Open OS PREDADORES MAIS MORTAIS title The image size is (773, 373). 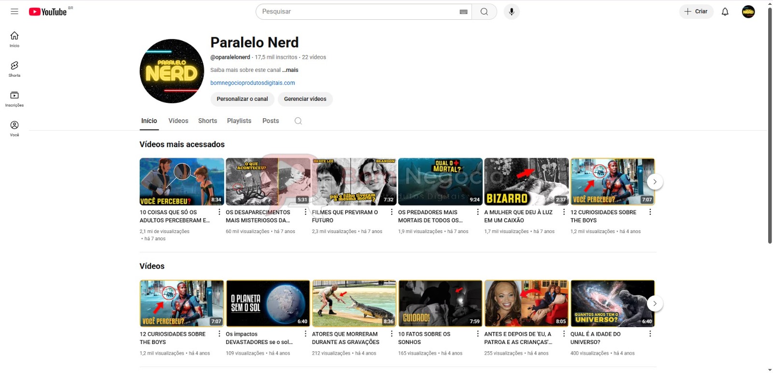tap(430, 216)
